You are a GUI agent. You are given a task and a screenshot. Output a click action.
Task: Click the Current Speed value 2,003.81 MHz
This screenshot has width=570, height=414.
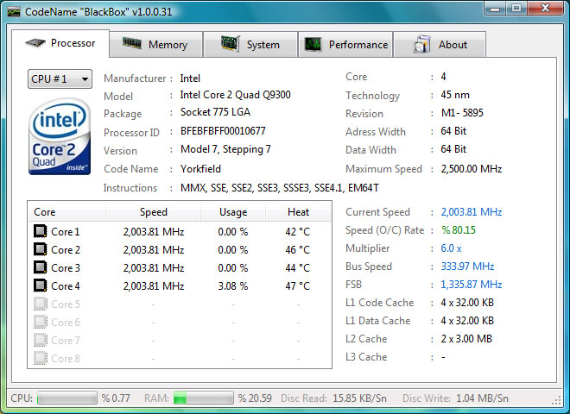point(472,212)
